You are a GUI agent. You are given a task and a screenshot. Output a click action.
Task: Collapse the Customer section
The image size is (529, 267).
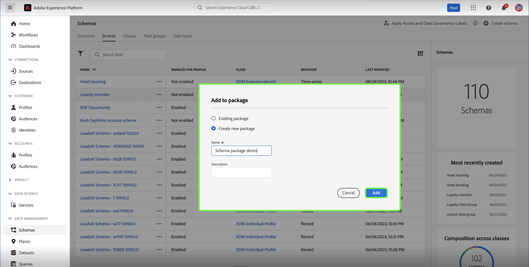point(10,96)
